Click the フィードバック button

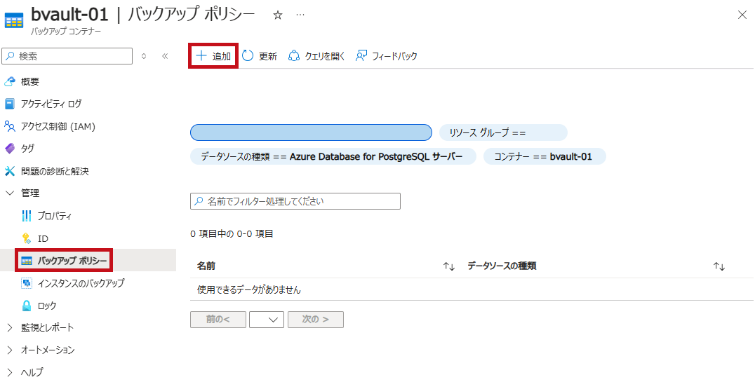[x=386, y=56]
